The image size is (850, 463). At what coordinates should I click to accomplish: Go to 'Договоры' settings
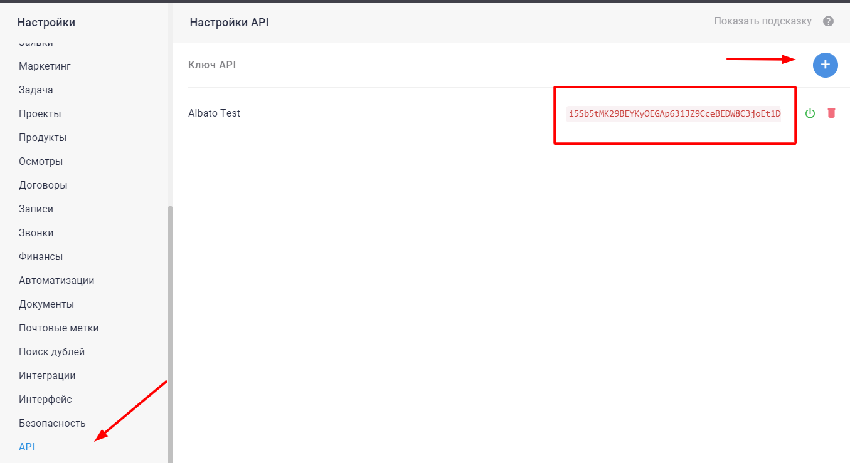(x=43, y=185)
